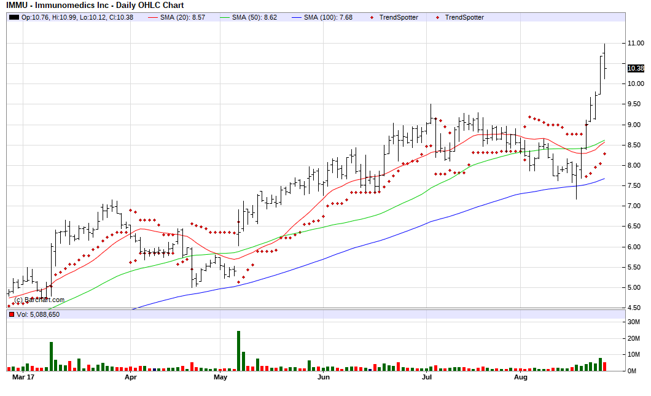Click the 9.00 price axis label
This screenshot has width=651, height=396.
click(634, 125)
